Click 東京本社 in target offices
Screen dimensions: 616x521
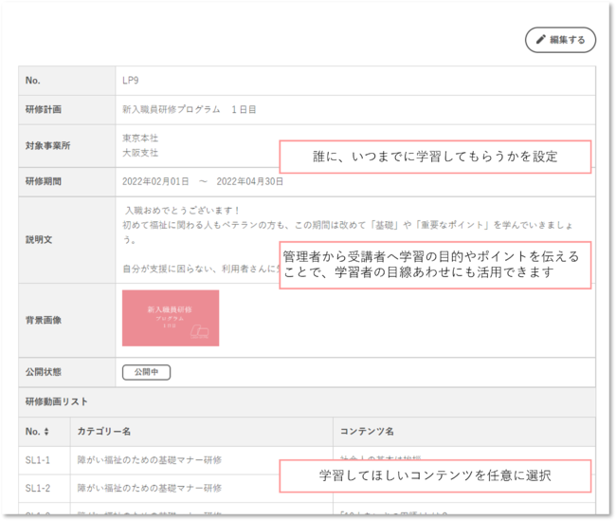coord(140,139)
